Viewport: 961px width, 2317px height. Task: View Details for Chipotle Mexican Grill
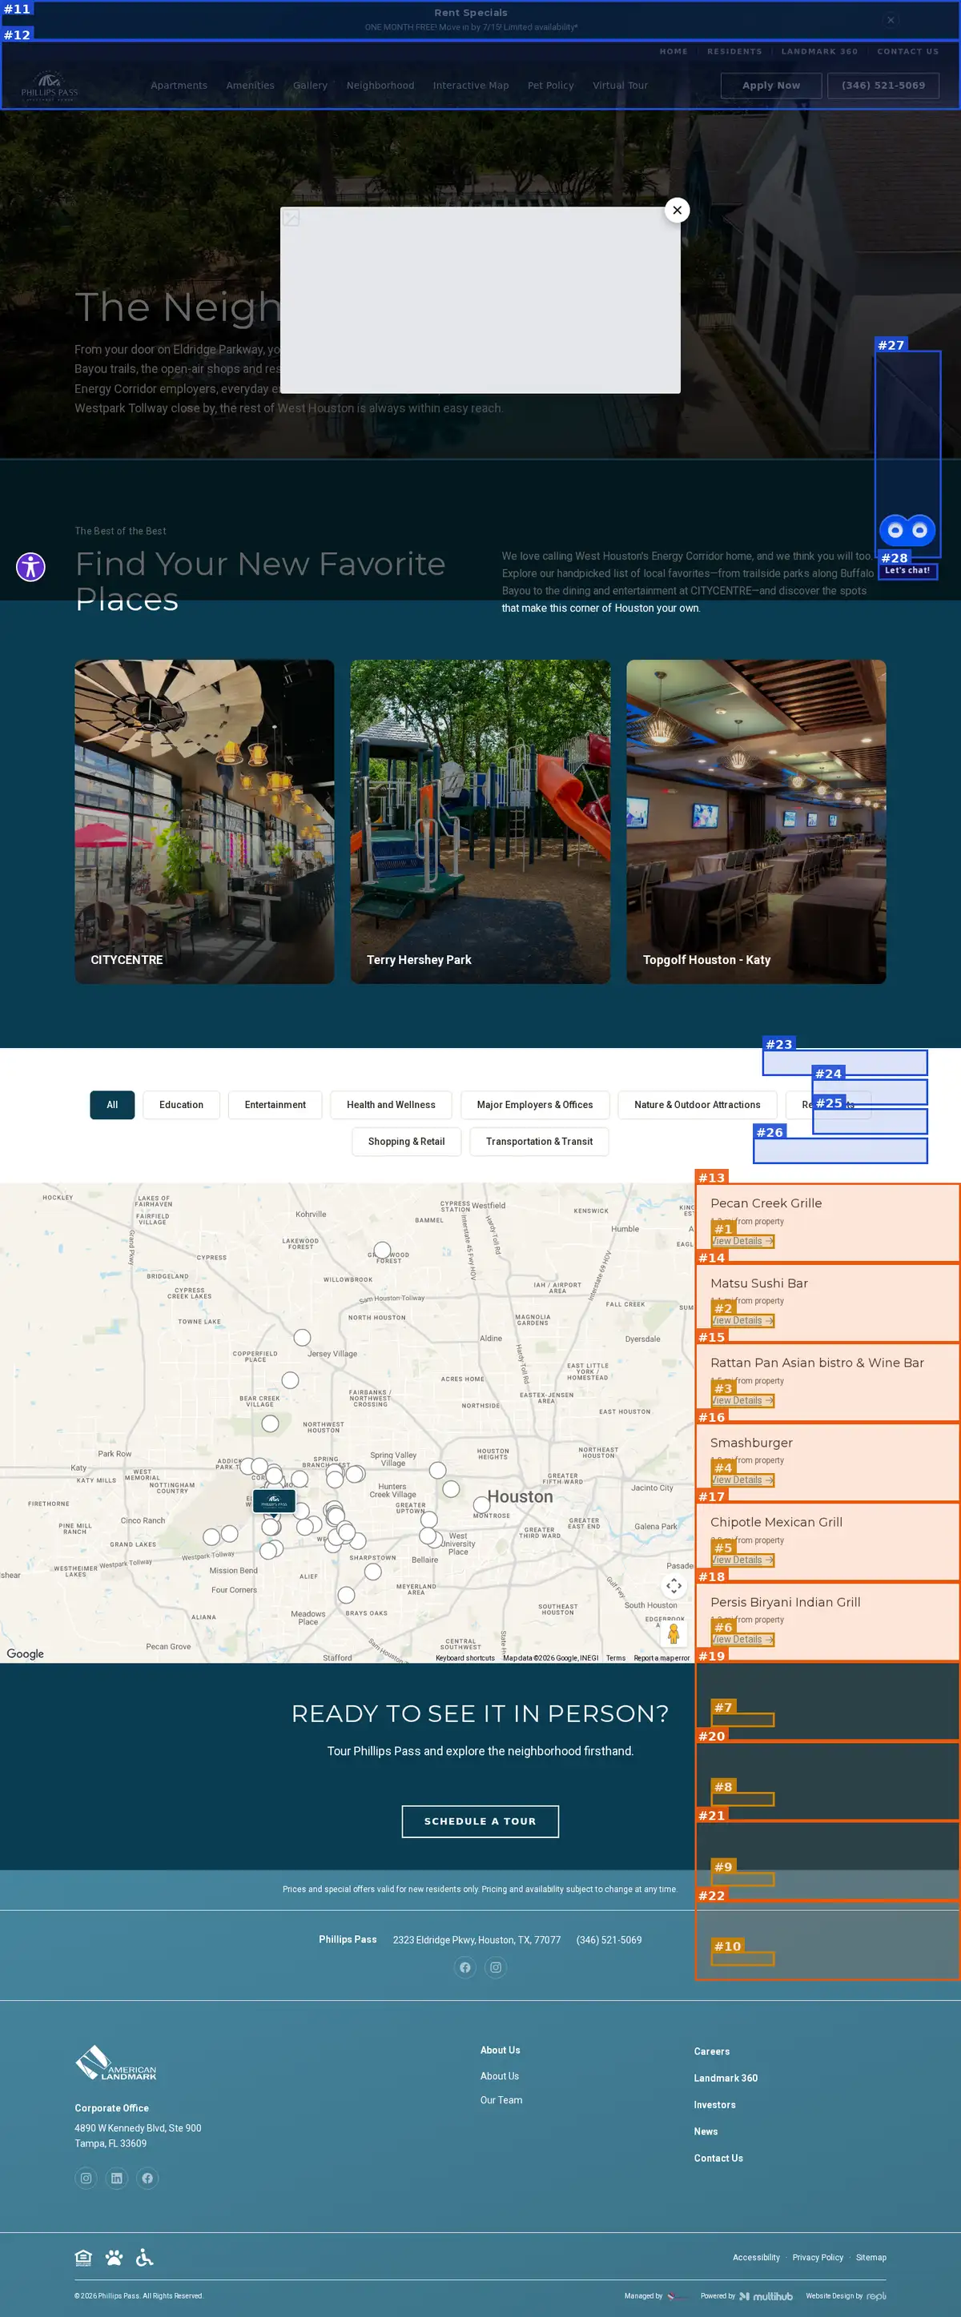point(742,1560)
